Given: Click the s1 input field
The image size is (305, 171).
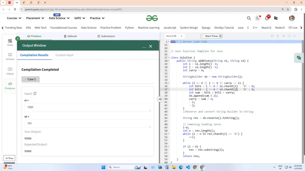Looking at the screenshot, I should point(87,107).
